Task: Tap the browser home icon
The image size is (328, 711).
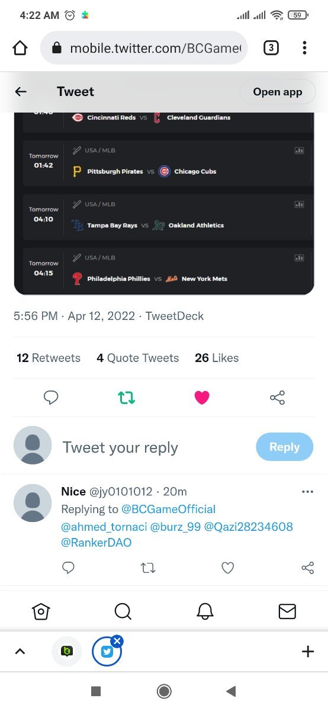Action: pos(20,48)
